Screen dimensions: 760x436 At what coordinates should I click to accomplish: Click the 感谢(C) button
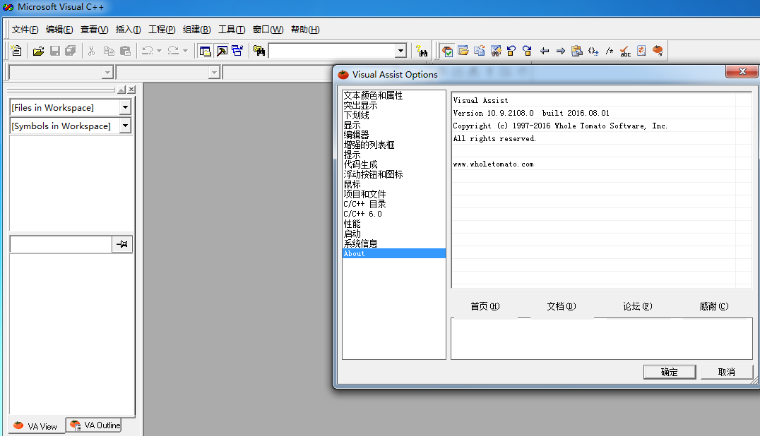point(714,306)
